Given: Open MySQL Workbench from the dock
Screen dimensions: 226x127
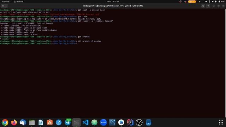Looking at the screenshot, I should pyautogui.click(x=112, y=122).
